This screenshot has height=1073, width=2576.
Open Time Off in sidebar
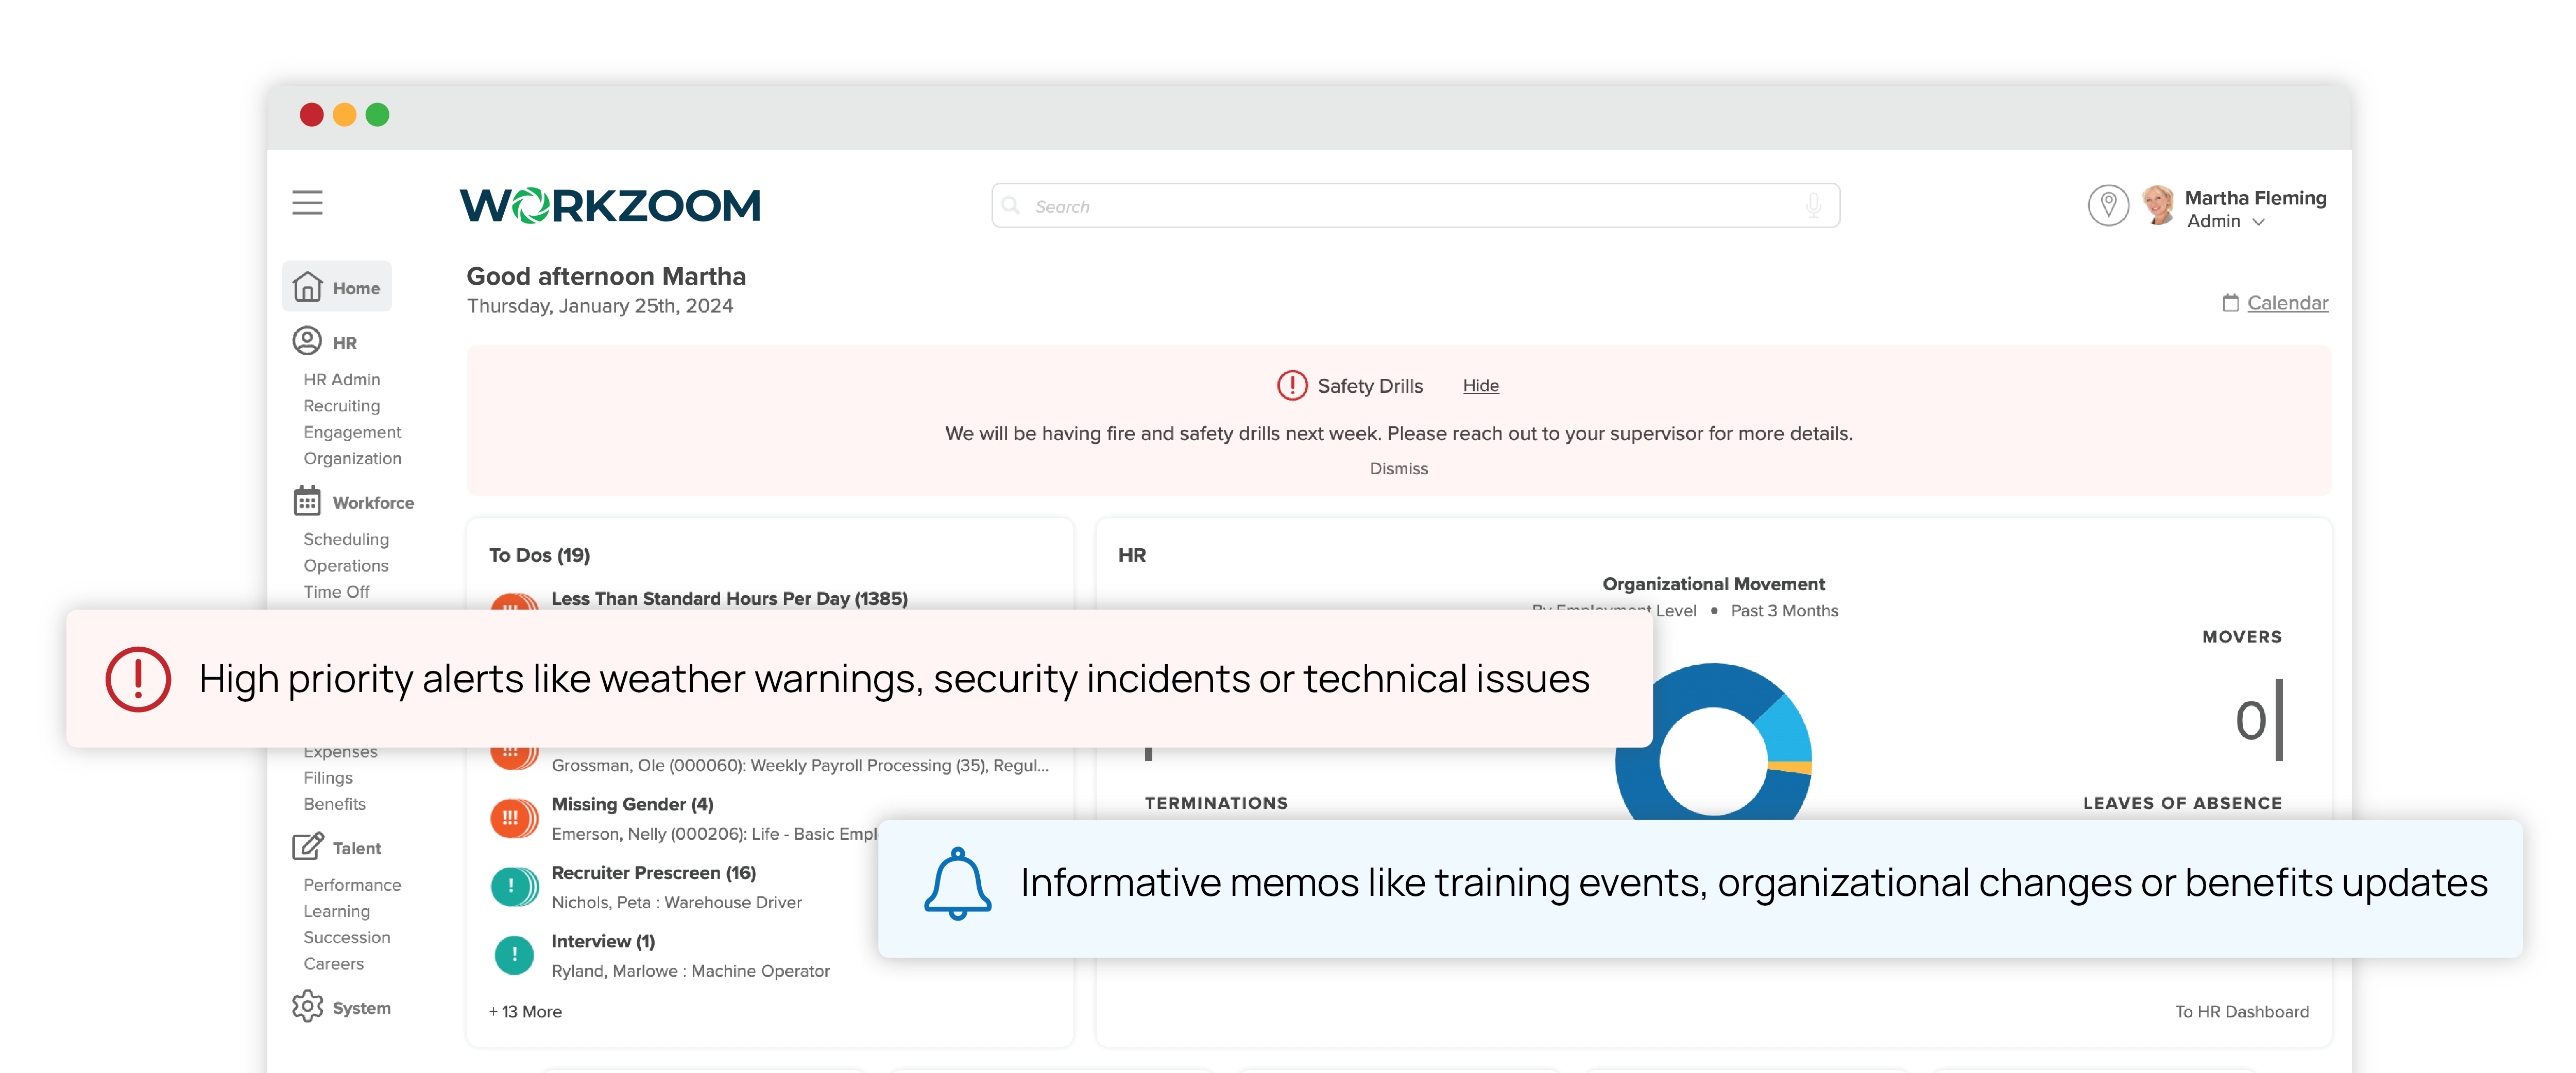tap(336, 592)
